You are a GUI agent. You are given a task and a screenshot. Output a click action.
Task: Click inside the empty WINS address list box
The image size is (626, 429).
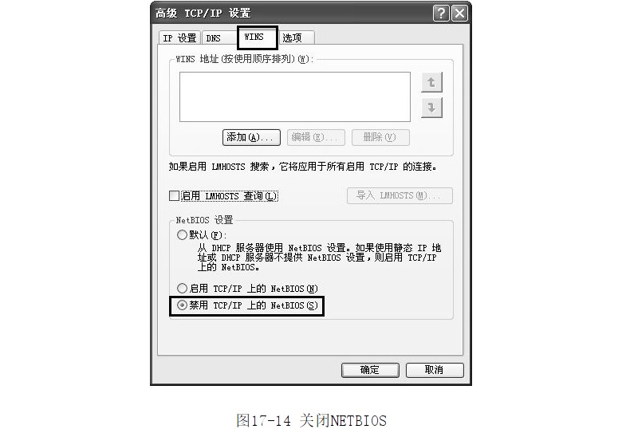(x=295, y=97)
